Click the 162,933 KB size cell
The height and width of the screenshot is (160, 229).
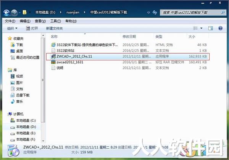(x=198, y=56)
